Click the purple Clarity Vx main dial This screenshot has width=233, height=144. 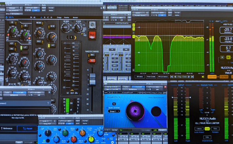[x=135, y=110]
